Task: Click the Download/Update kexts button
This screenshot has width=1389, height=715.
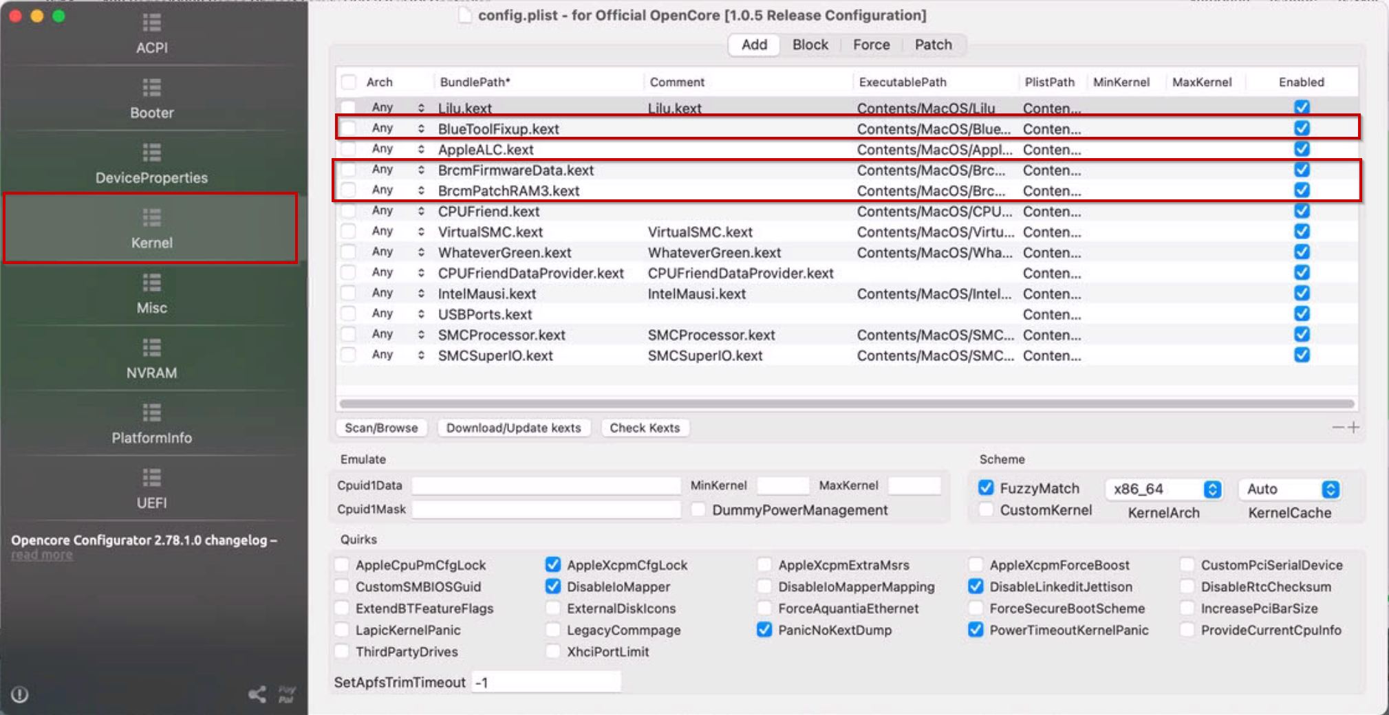Action: (513, 428)
